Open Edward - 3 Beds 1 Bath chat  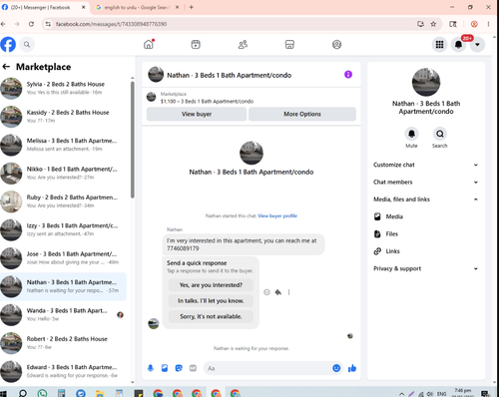coord(63,371)
